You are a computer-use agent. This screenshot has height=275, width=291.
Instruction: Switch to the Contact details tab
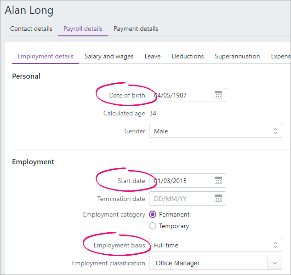coord(31,29)
